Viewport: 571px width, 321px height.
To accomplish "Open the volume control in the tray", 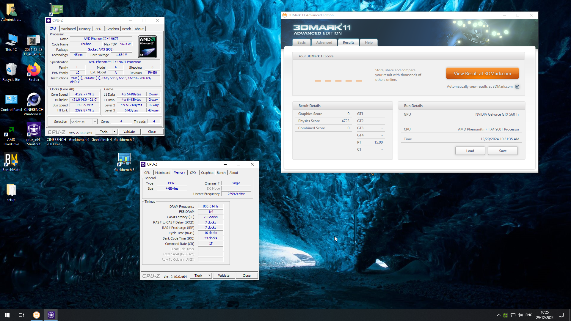I will [520, 315].
